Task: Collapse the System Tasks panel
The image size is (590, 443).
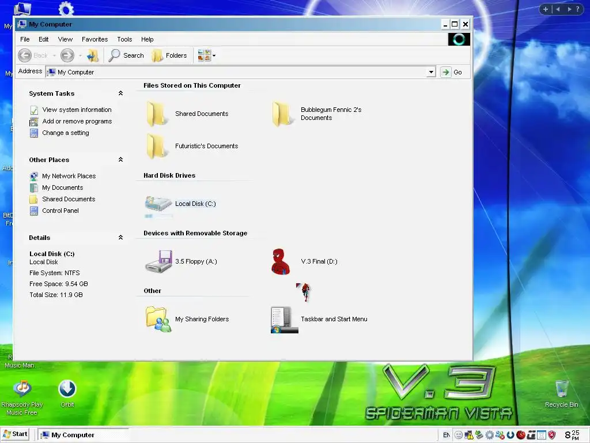Action: tap(120, 93)
